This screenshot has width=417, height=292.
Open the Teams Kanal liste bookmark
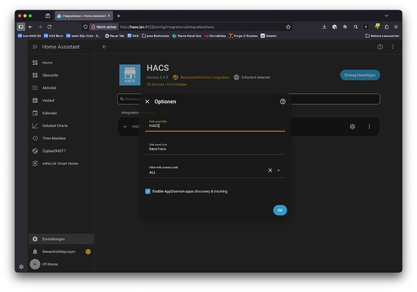187,36
